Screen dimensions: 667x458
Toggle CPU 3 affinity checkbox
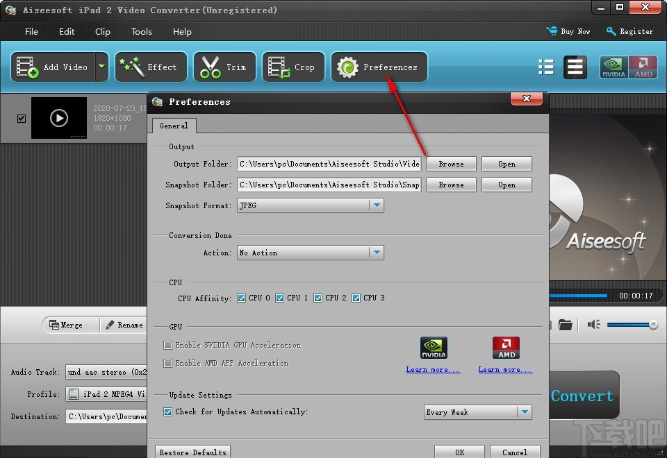[x=356, y=298]
